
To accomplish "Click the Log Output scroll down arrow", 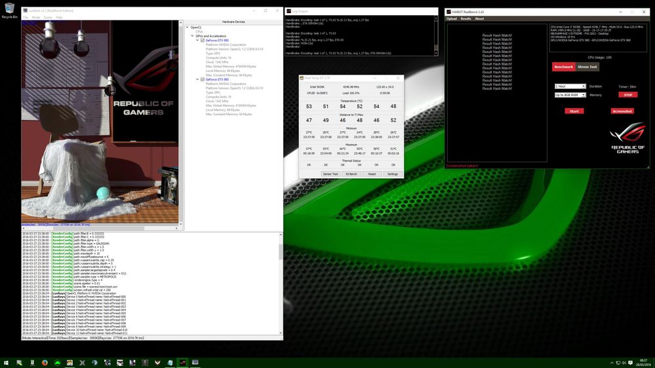I will (436, 53).
